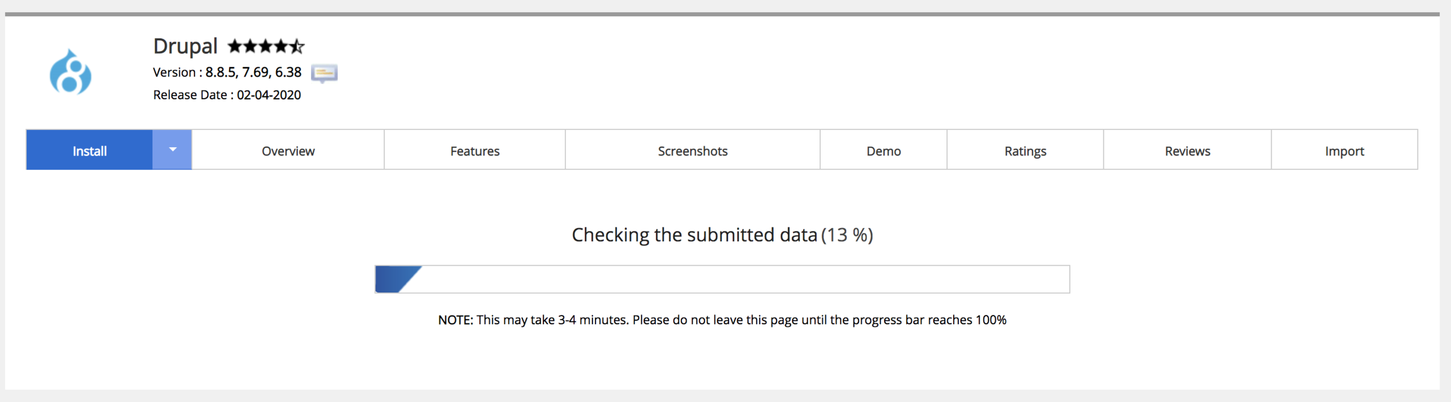Show the Reviews tab
This screenshot has height=402, width=1451.
[1187, 150]
